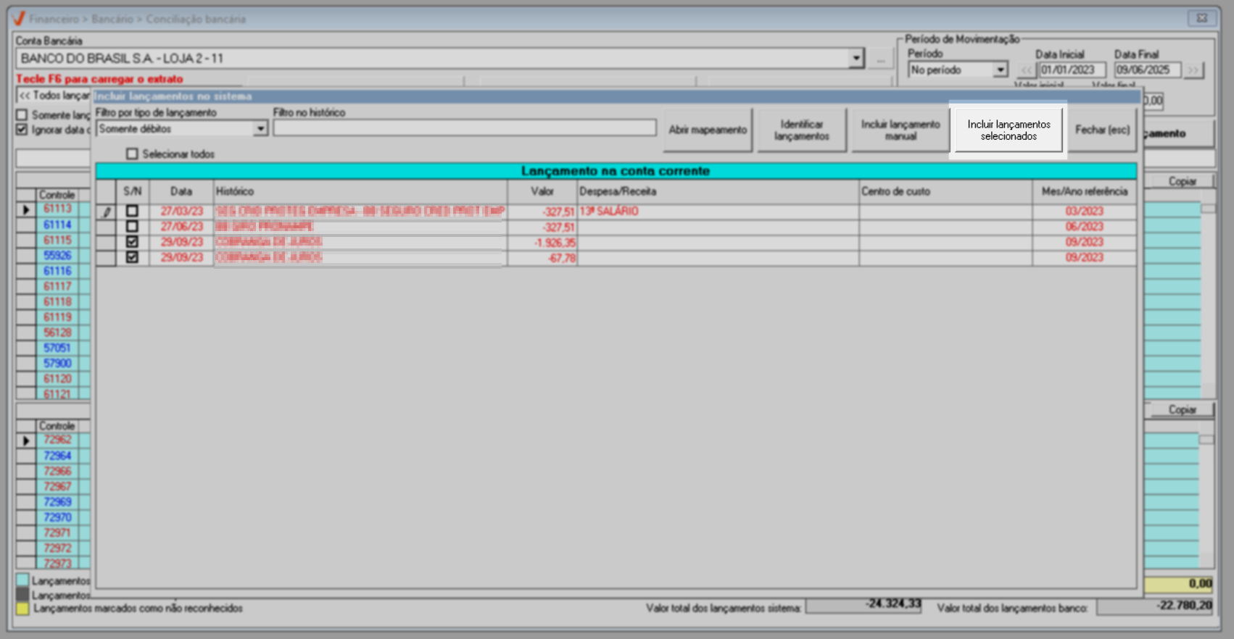Select Controle row 72964 in main window
Image resolution: width=1234 pixels, height=639 pixels.
click(x=57, y=456)
